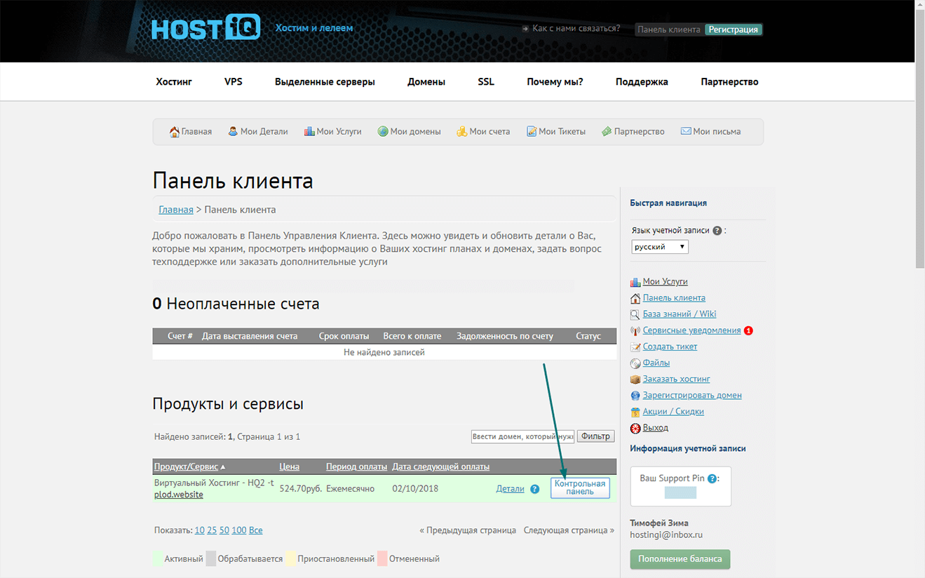Sort by Период оплаты column header
The image size is (925, 578).
pyautogui.click(x=356, y=466)
